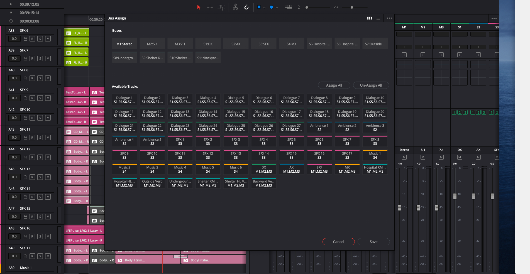The width and height of the screenshot is (530, 274).
Task: Click the horizontal zoom arrows icon
Action: click(x=336, y=7)
